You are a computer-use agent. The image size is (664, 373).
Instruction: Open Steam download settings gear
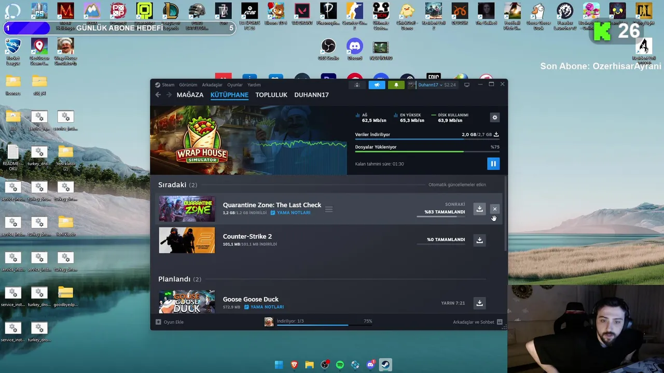(494, 118)
